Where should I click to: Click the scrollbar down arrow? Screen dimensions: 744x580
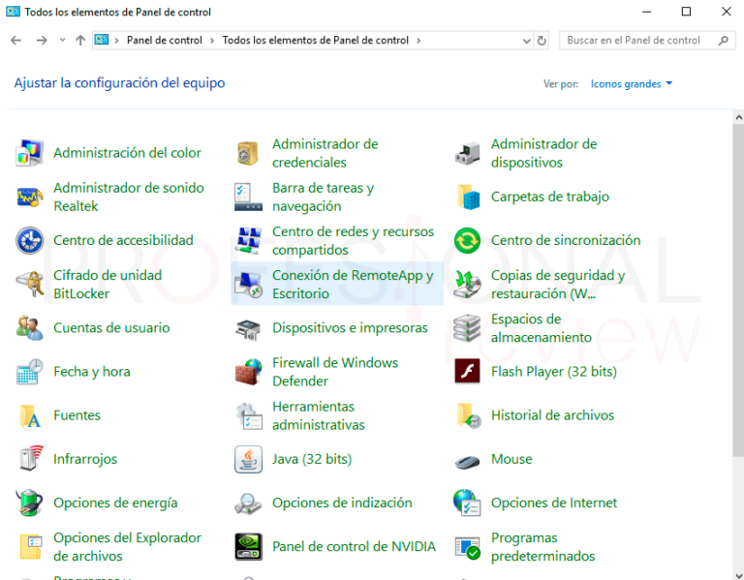[x=738, y=575]
